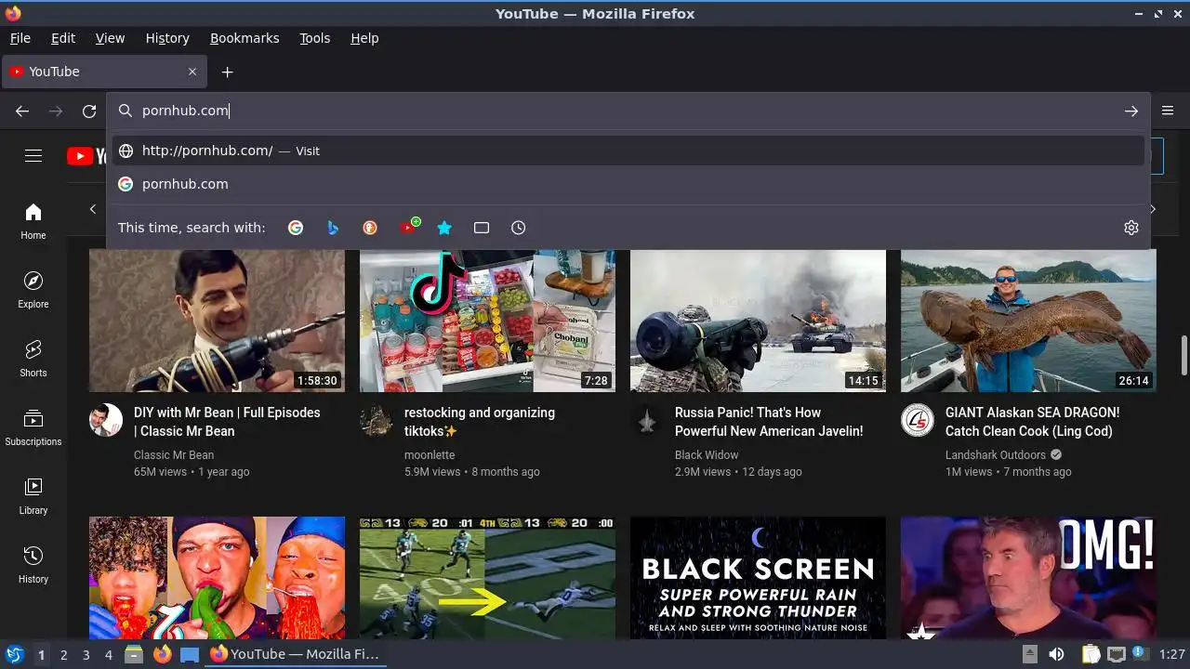Screen dimensions: 1190x669
Task: Open the taskbar start menu icon
Action: click(x=14, y=655)
